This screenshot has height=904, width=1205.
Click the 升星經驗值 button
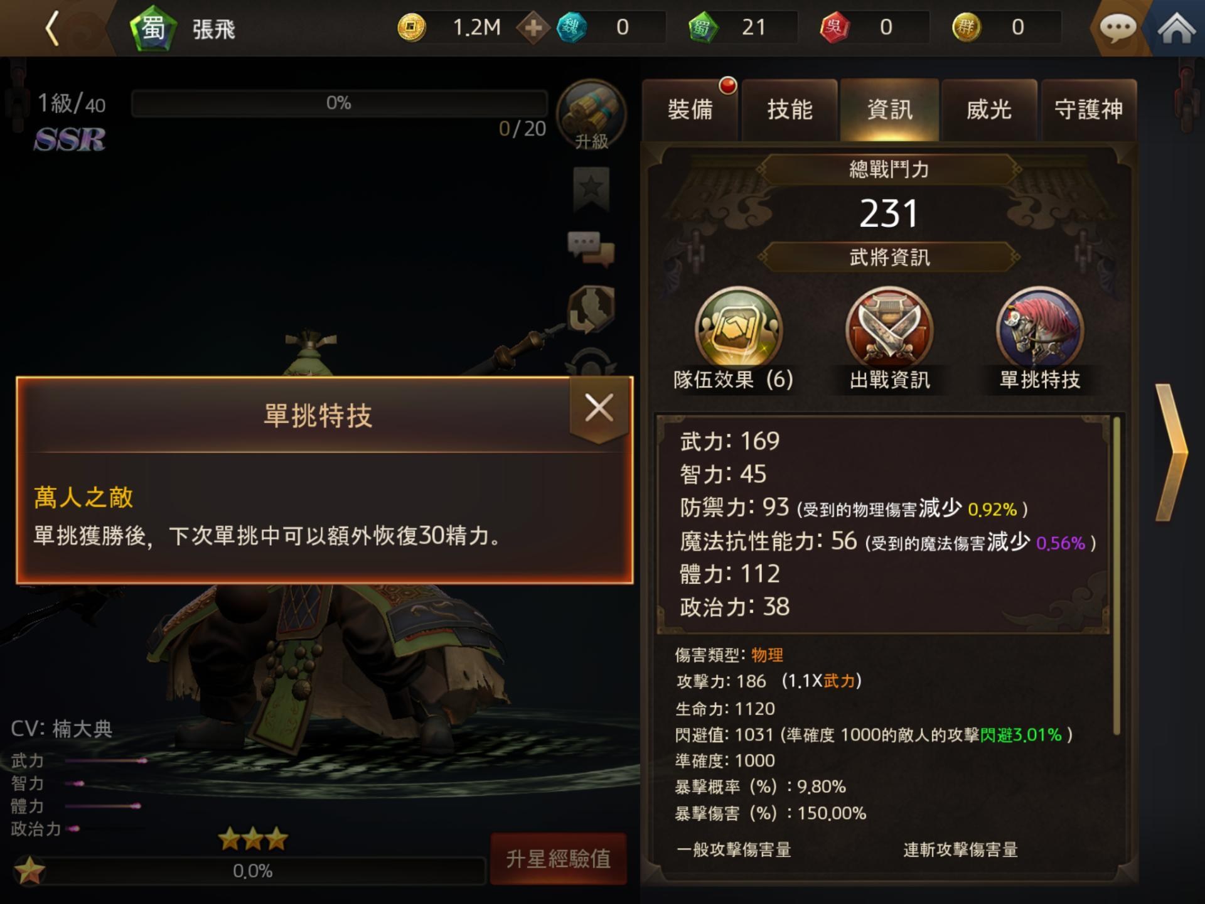point(558,858)
